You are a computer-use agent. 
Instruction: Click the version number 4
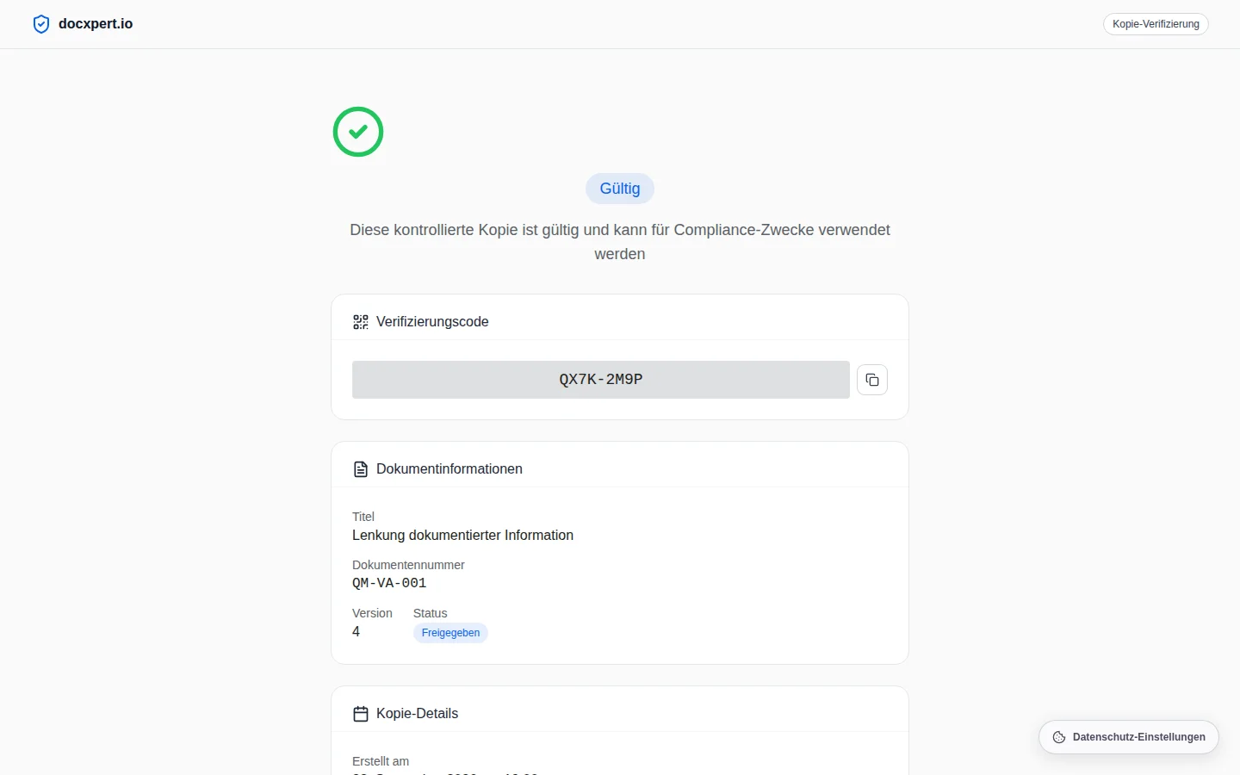[356, 631]
